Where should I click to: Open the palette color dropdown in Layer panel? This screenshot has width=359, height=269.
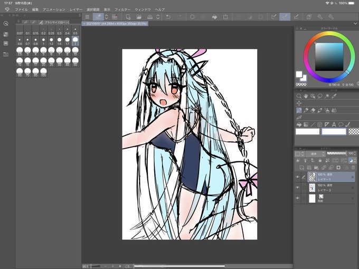click(x=300, y=153)
